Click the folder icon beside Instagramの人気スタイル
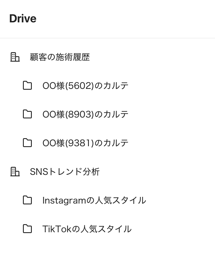The height and width of the screenshot is (258, 215). pos(27,200)
